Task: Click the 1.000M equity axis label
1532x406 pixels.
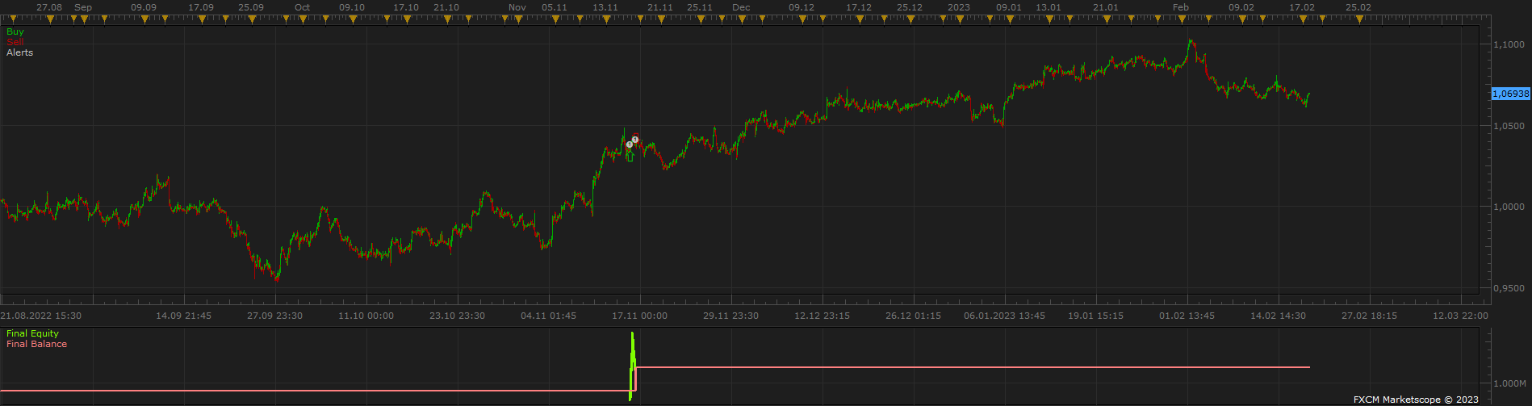Action: (x=1509, y=383)
